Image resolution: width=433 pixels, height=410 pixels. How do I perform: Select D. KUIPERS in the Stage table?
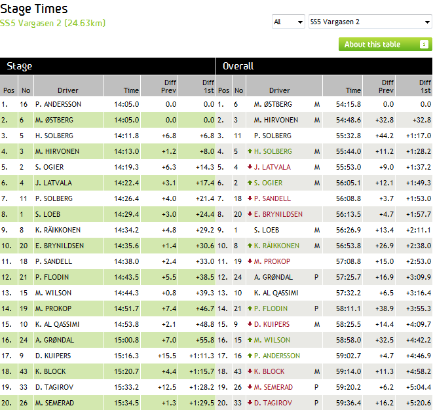(x=53, y=356)
